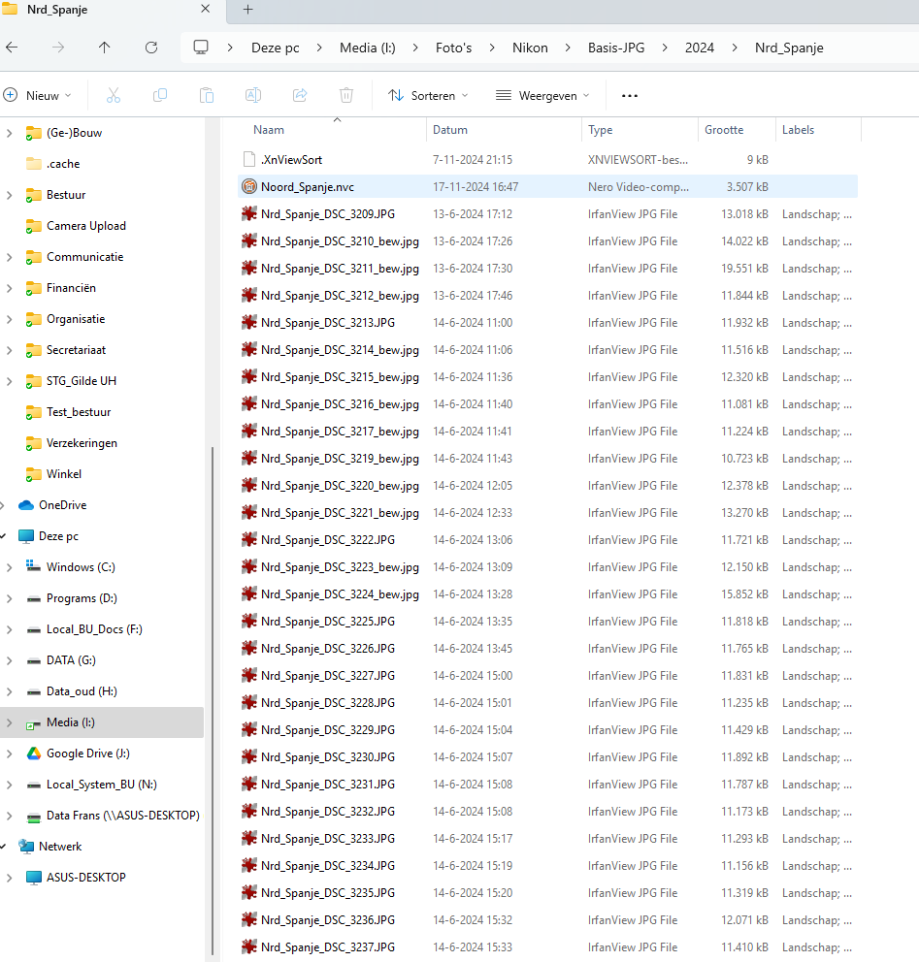
Task: Select file Nrd_Spanje_DSC_3230.JPG
Action: coord(328,757)
